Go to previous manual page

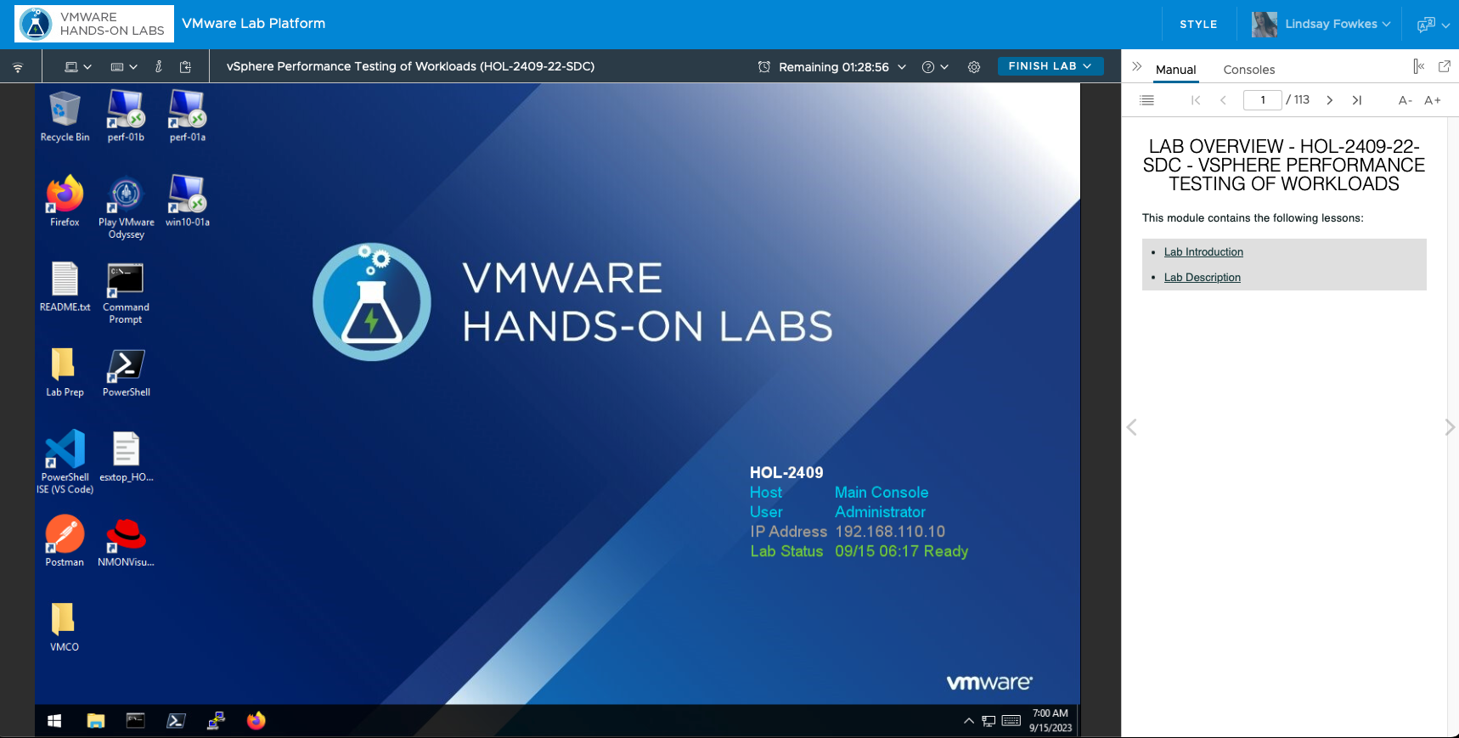tap(1223, 100)
